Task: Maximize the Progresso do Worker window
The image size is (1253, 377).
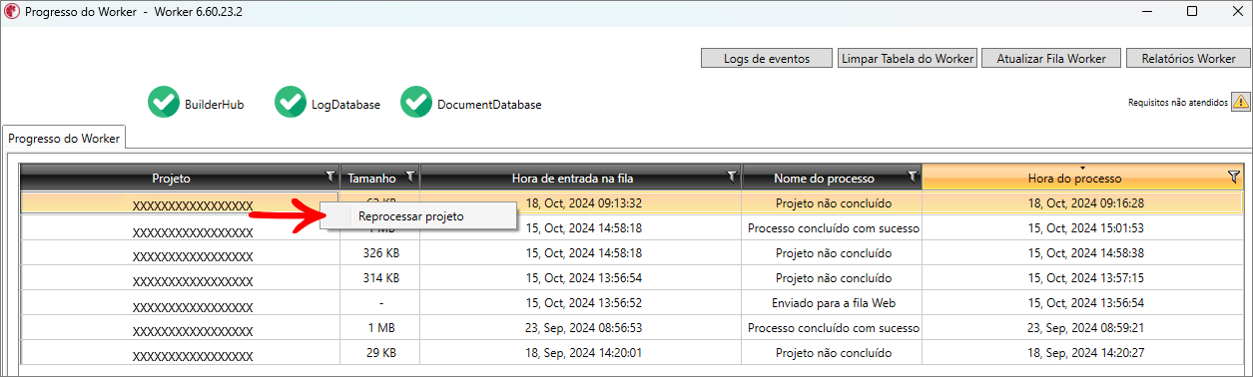Action: coord(1192,11)
